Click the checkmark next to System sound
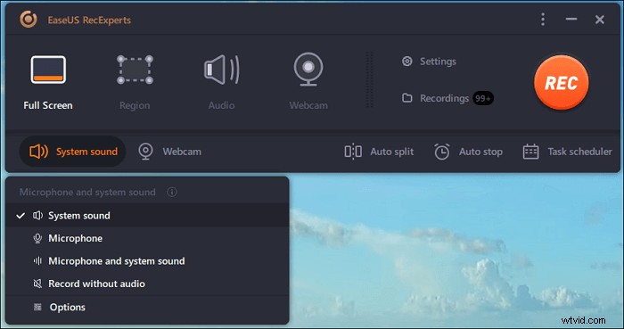 pyautogui.click(x=21, y=216)
